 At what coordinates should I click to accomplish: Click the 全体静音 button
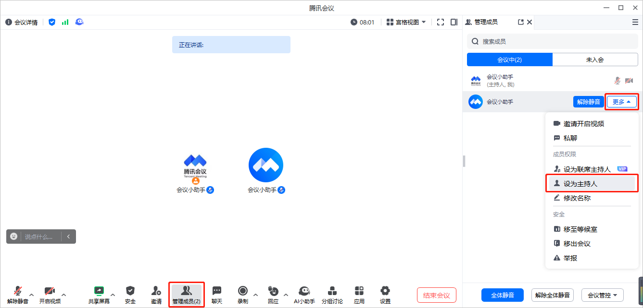[x=503, y=295]
